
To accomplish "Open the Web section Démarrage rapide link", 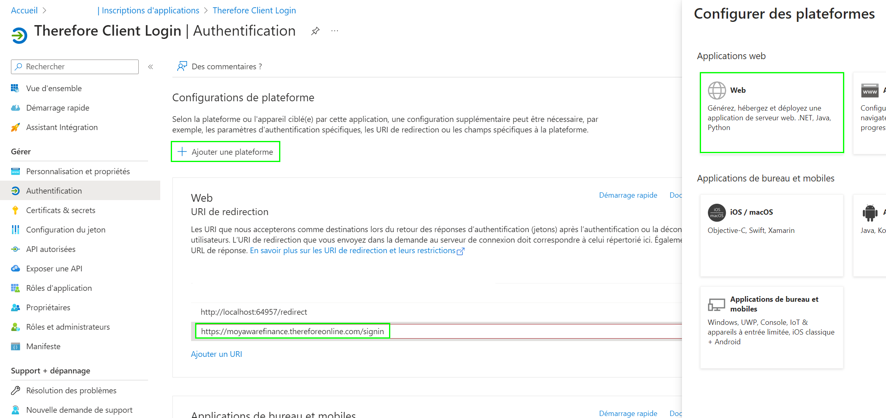I will pyautogui.click(x=628, y=195).
